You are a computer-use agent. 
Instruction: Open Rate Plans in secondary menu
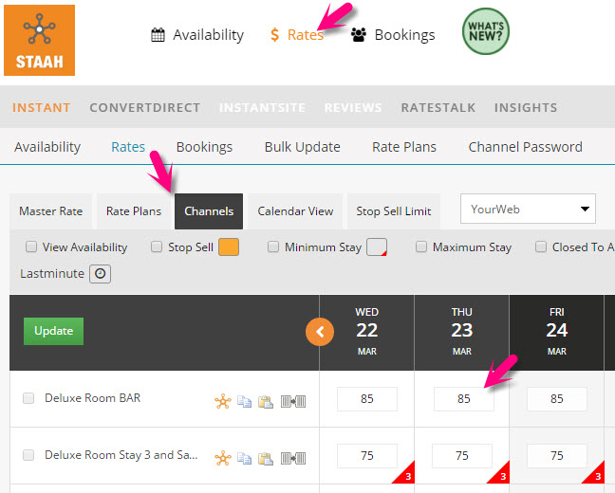coord(404,147)
